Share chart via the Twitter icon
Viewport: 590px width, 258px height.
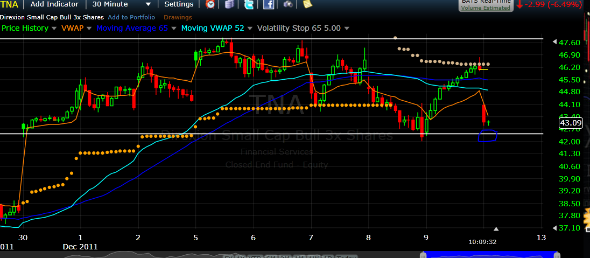point(249,4)
